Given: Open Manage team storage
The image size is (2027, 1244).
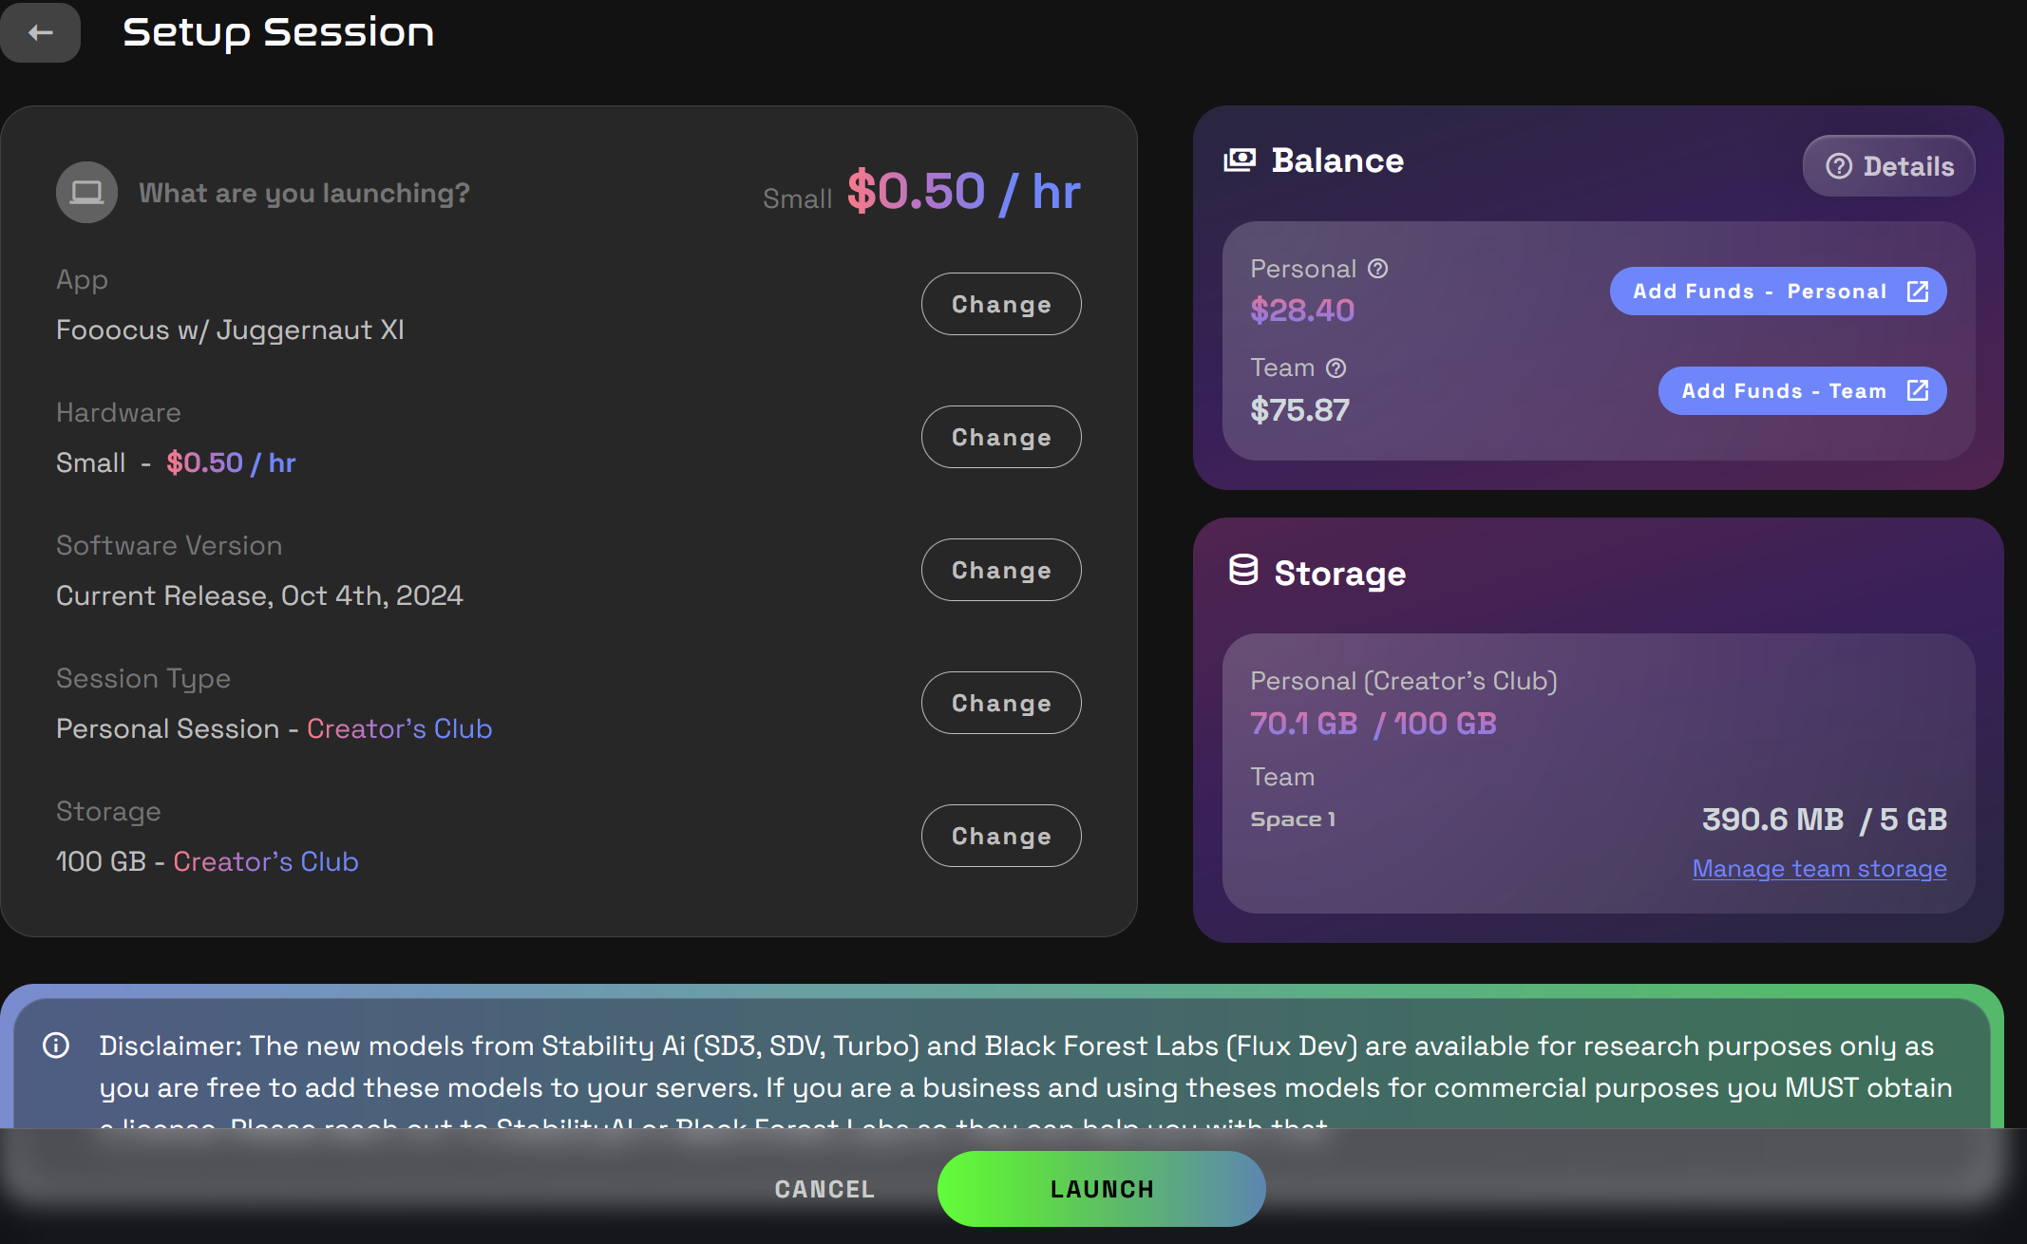Looking at the screenshot, I should point(1819,868).
